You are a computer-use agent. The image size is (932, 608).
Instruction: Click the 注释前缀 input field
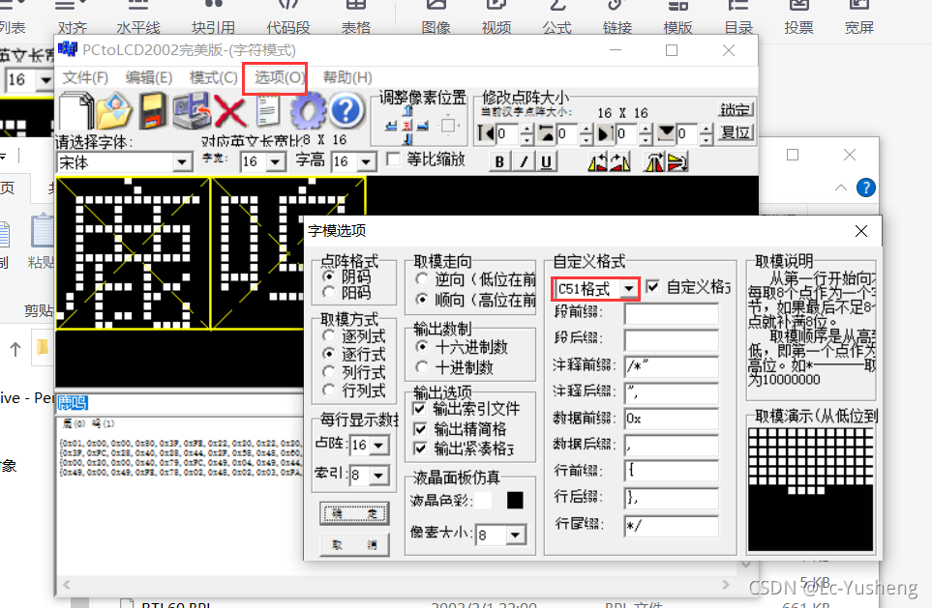(x=672, y=365)
